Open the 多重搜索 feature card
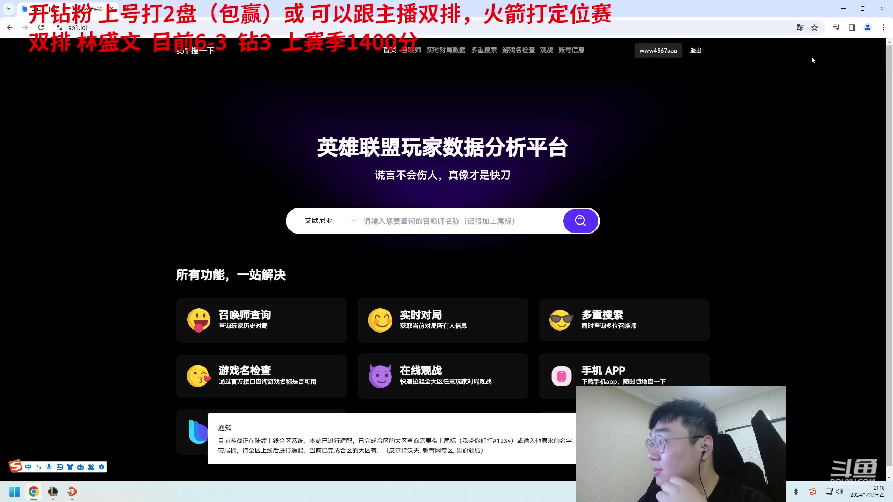The image size is (893, 502). click(x=624, y=320)
